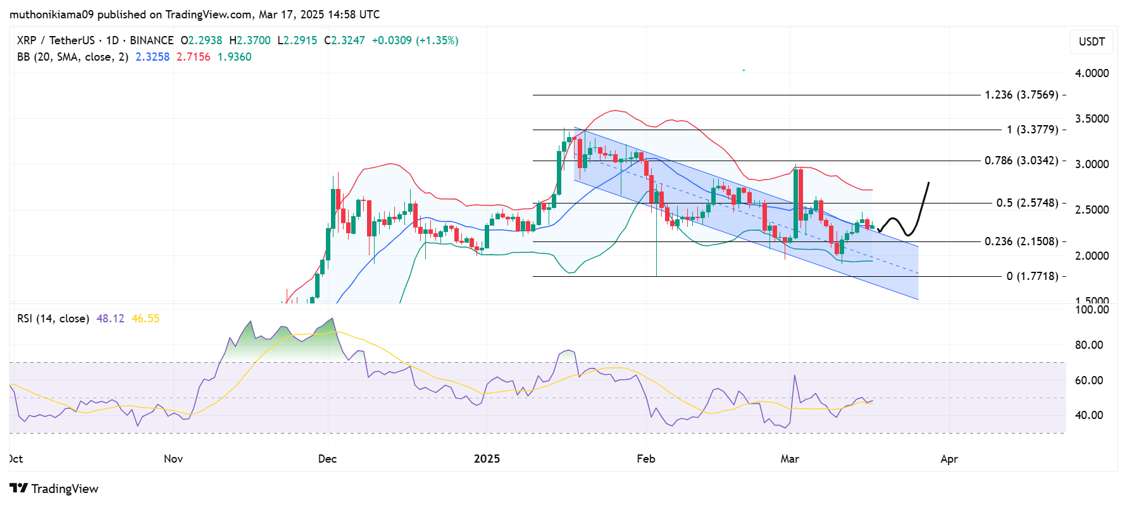Click the RSI moving average value 46.55
Viewport: 1127px width, 505px height.
tap(146, 319)
